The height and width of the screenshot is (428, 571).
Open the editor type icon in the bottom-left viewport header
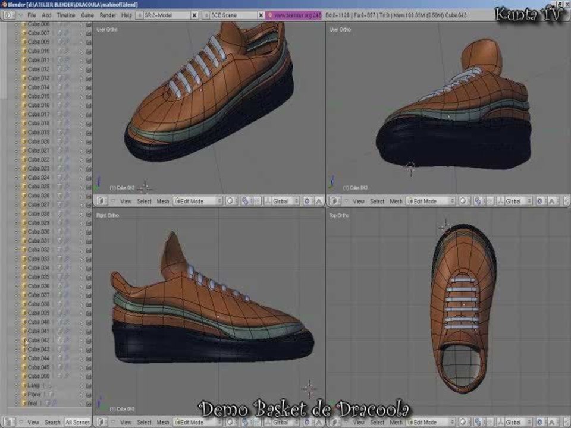coord(102,423)
